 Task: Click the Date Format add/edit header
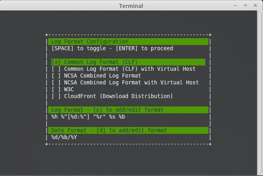[109, 131]
